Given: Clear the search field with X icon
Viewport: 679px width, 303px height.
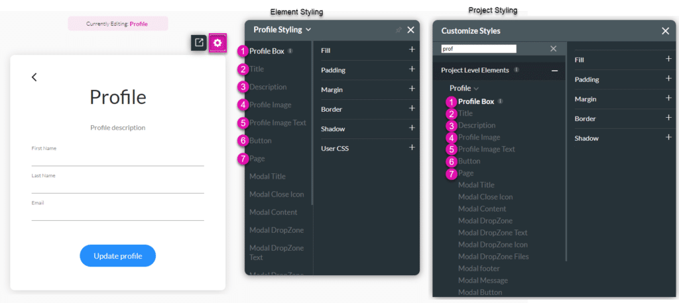Looking at the screenshot, I should point(554,49).
